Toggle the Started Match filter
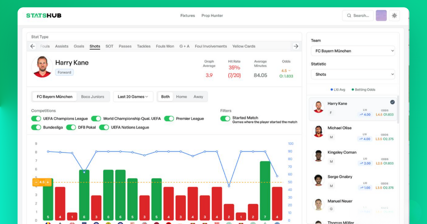This screenshot has height=224, width=427. pyautogui.click(x=225, y=118)
